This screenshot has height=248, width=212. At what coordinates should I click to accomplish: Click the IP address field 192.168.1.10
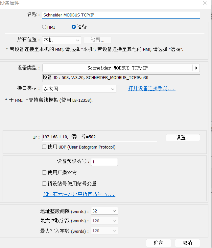click(100, 137)
